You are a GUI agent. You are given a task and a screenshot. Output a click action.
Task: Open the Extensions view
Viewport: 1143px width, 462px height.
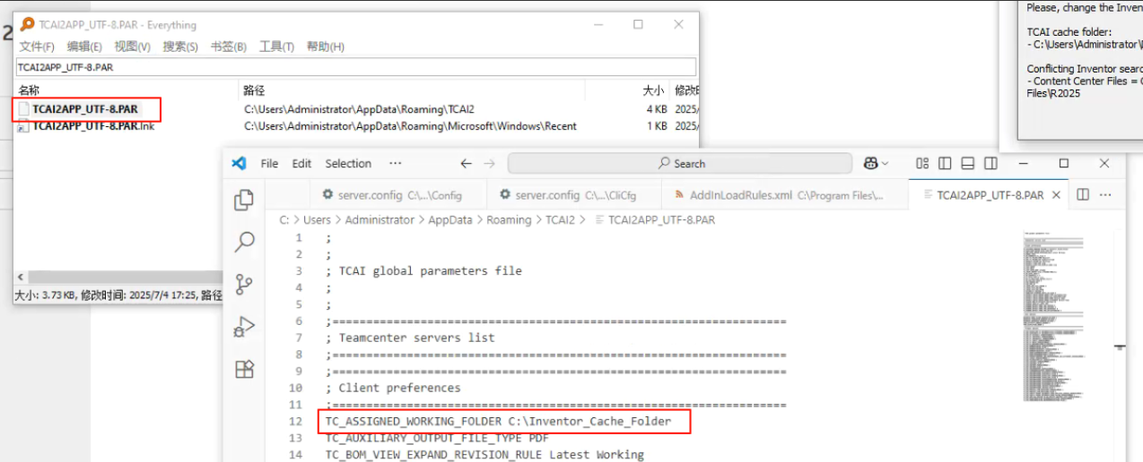click(x=244, y=369)
